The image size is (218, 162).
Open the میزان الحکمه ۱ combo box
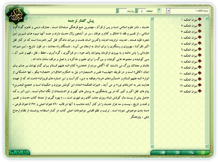(188, 11)
